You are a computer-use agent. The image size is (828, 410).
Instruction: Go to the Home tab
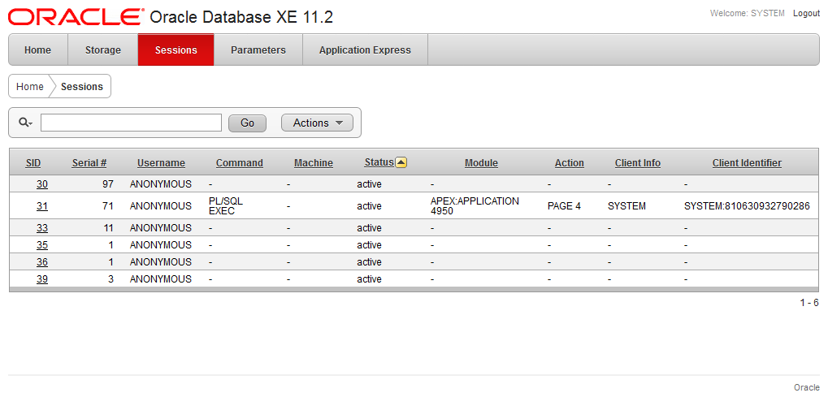click(x=38, y=50)
